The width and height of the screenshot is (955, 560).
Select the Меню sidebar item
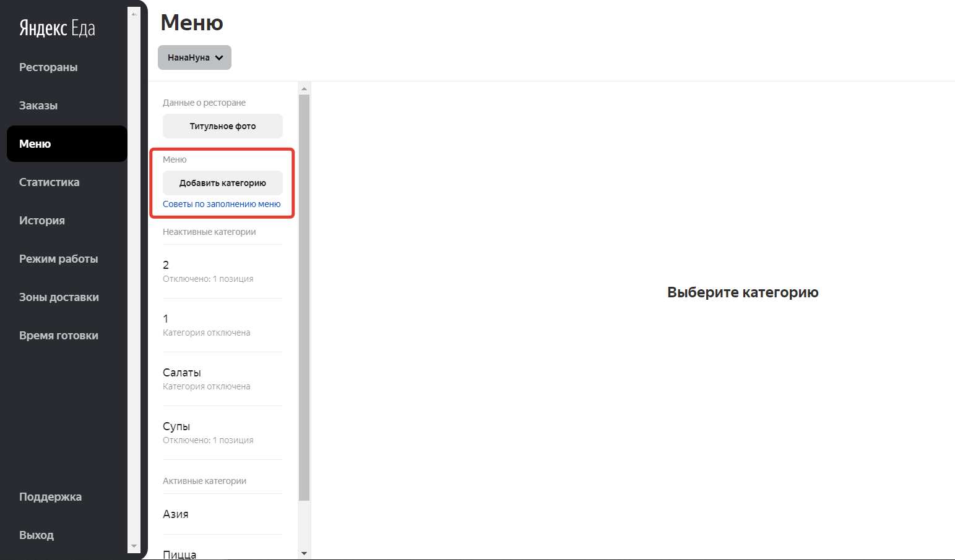pos(35,144)
